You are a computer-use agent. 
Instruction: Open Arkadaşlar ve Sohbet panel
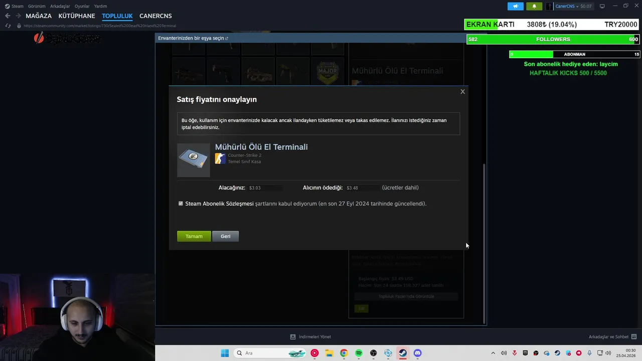[613, 337]
